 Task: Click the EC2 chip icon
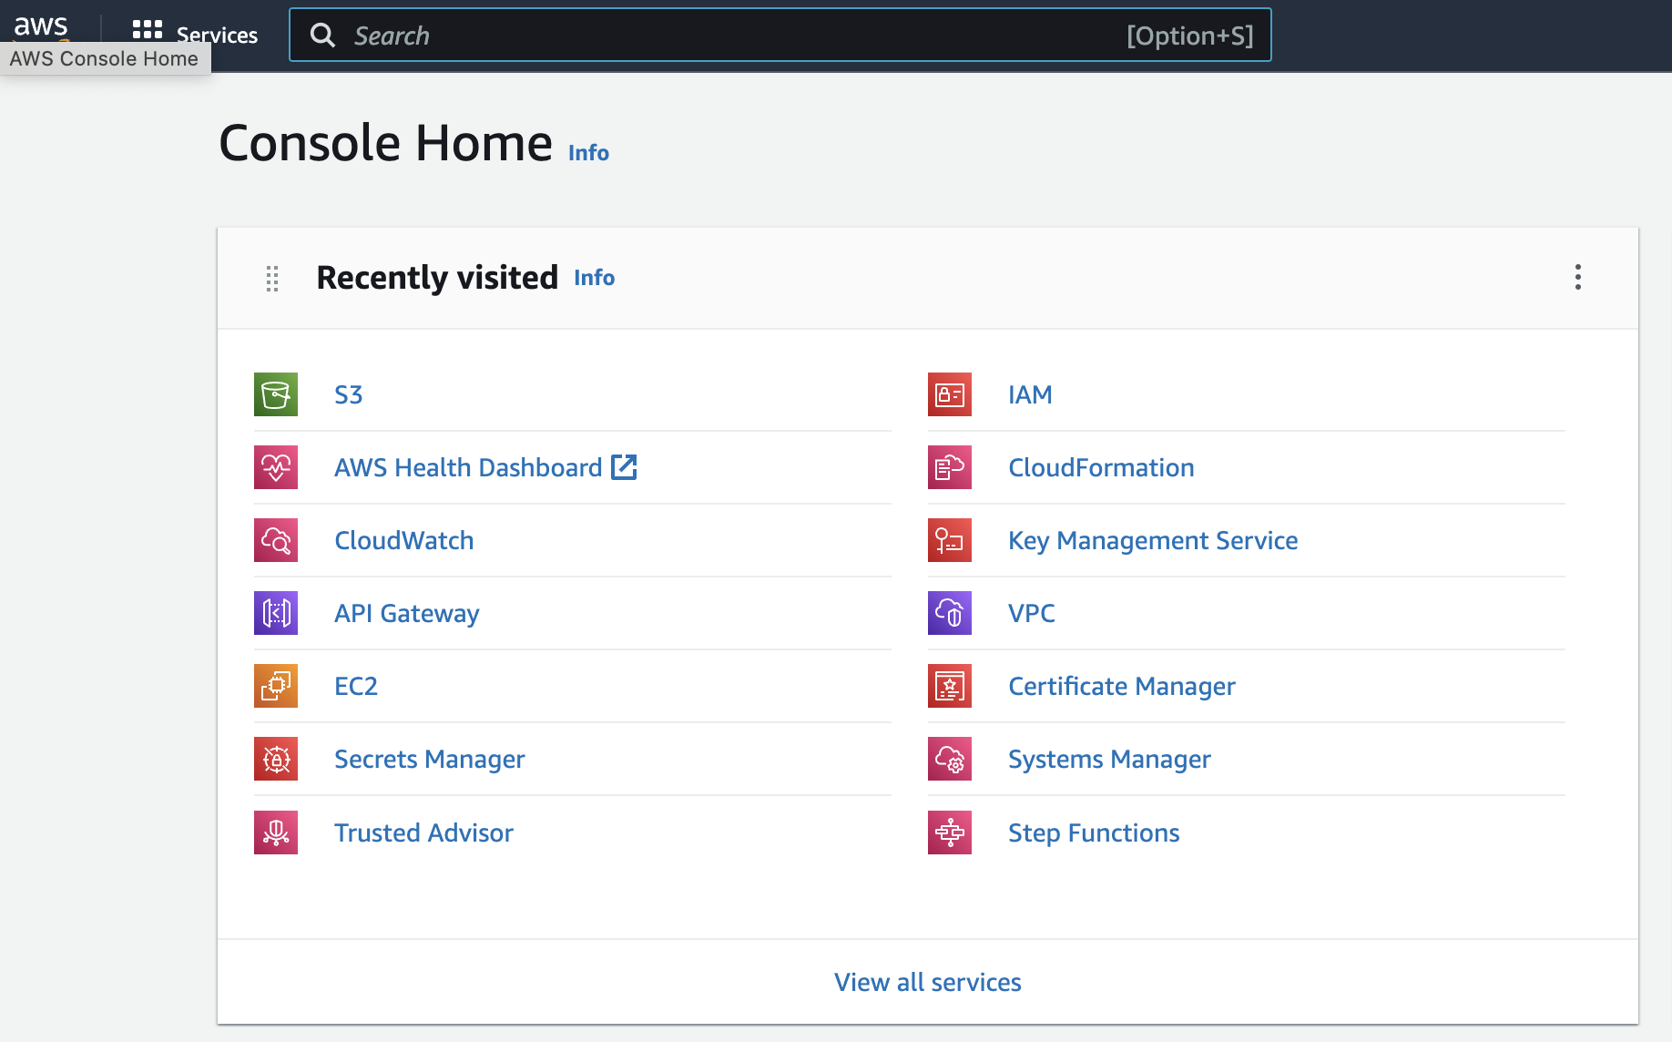pyautogui.click(x=275, y=686)
